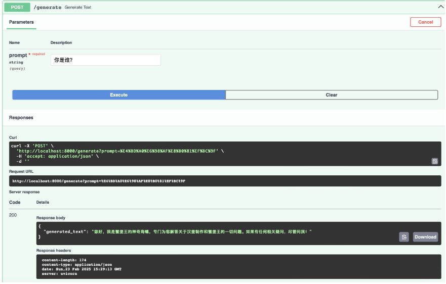Collapse the /generate endpoint with the chevron
This screenshot has width=446, height=284.
coord(440,7)
